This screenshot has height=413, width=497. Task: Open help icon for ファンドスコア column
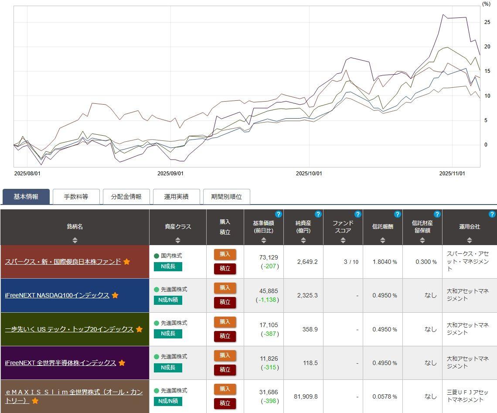pyautogui.click(x=358, y=214)
